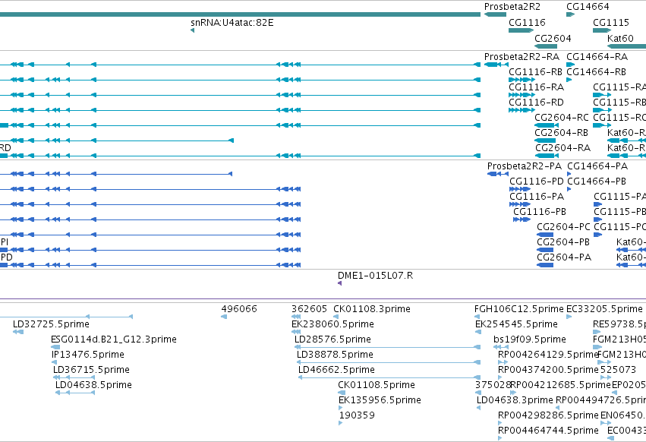This screenshot has width=646, height=442.
Task: Click the CK01108.5prime EST label
Action: [377, 385]
